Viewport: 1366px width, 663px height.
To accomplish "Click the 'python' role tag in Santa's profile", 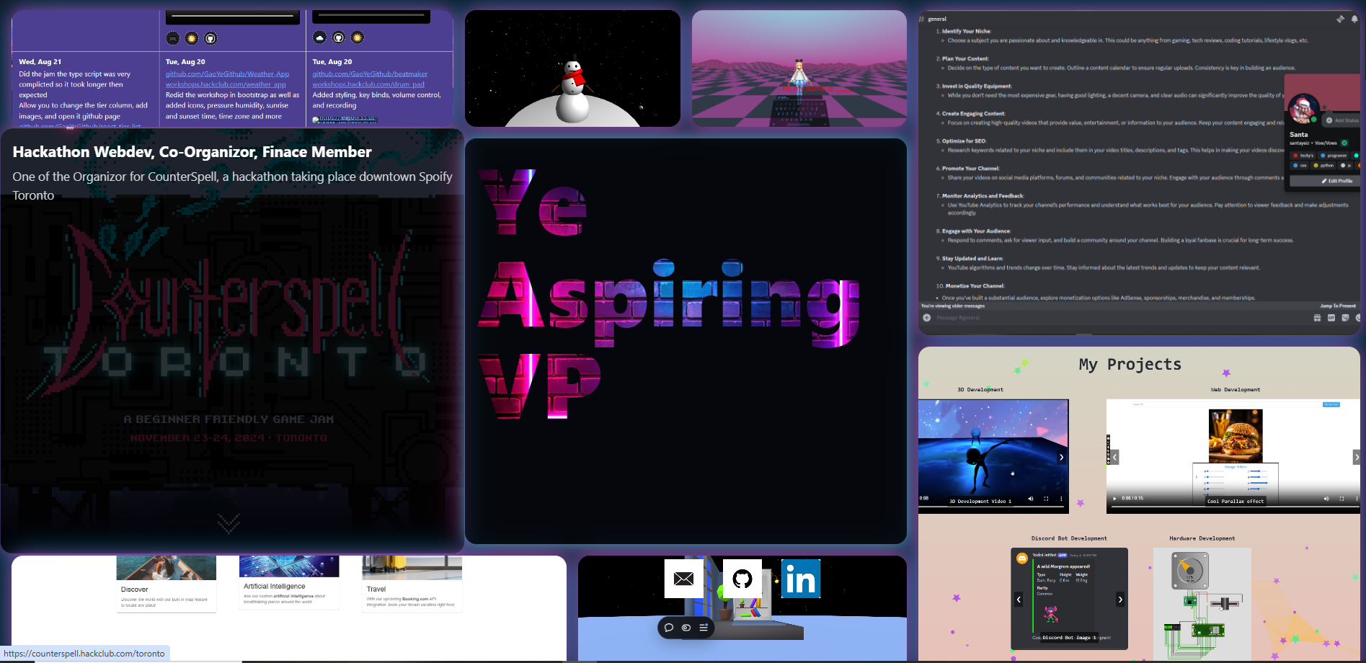I will (x=1323, y=166).
